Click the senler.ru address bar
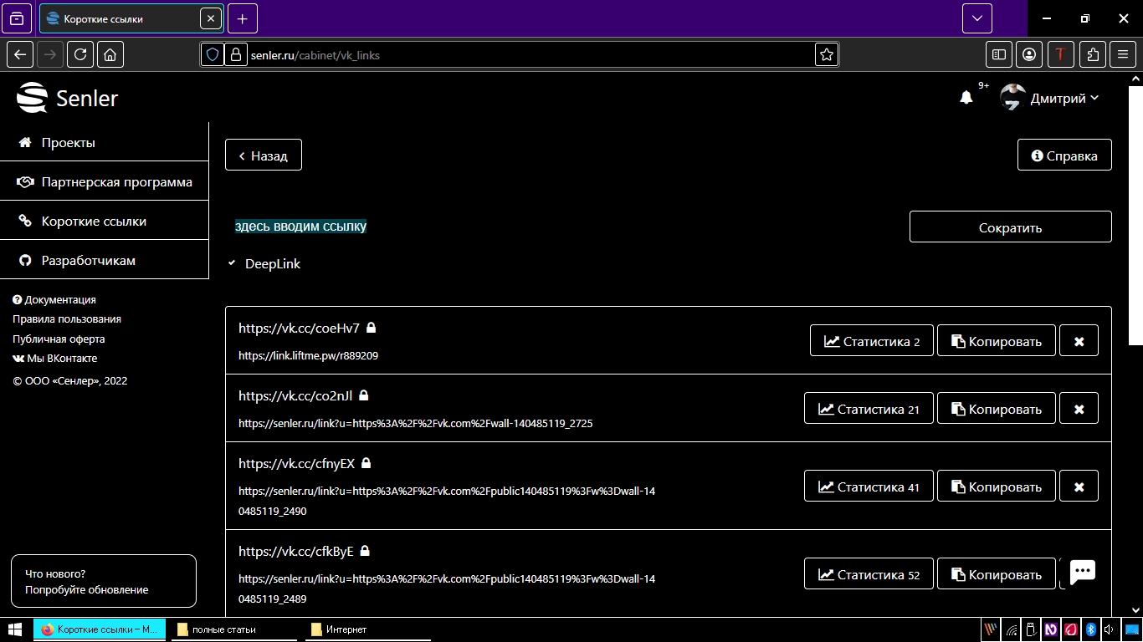The height and width of the screenshot is (642, 1143). [x=531, y=55]
